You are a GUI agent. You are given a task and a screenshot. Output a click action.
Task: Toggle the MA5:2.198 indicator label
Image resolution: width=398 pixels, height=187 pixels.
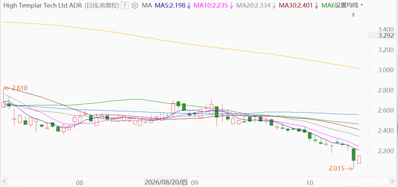[172, 5]
